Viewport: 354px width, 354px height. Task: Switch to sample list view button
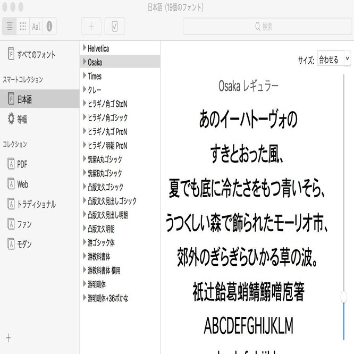point(9,26)
